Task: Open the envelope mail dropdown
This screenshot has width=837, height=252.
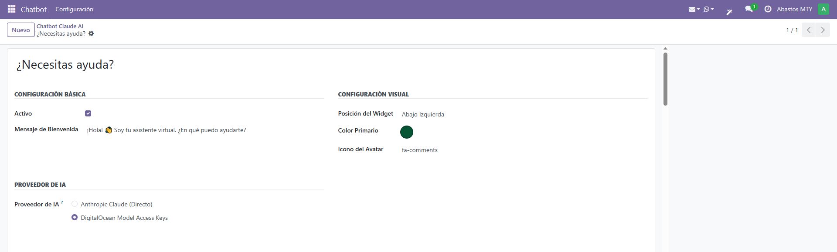Action: tap(694, 9)
